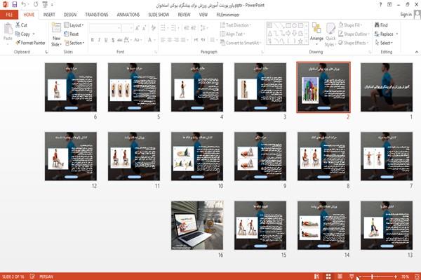Select slide 13 thumbnail
Screen dimensions: 421x280
point(387,225)
